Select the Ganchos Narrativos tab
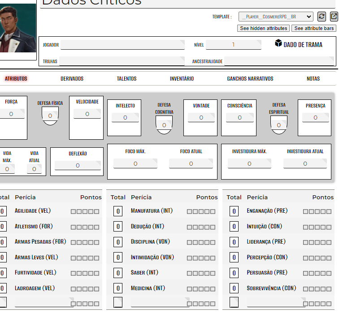This screenshot has height=326, width=339. 250,78
